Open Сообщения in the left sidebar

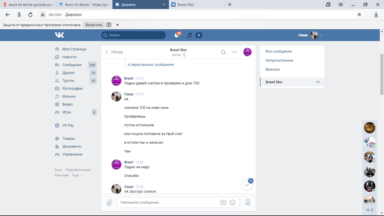[x=72, y=65]
